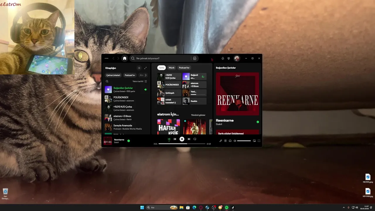Open the friend activity icon
Viewport: 375px width, 211px height.
tap(229, 58)
